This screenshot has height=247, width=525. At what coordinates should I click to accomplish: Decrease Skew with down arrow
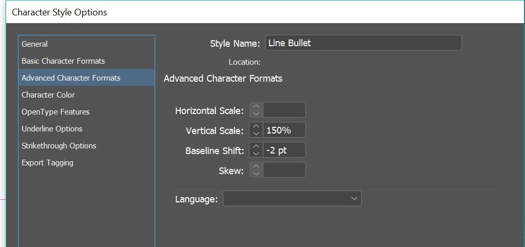click(x=256, y=174)
